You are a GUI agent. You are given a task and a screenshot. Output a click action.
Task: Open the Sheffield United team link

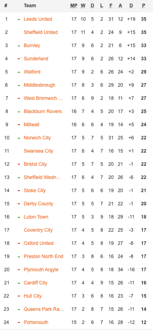(40, 32)
